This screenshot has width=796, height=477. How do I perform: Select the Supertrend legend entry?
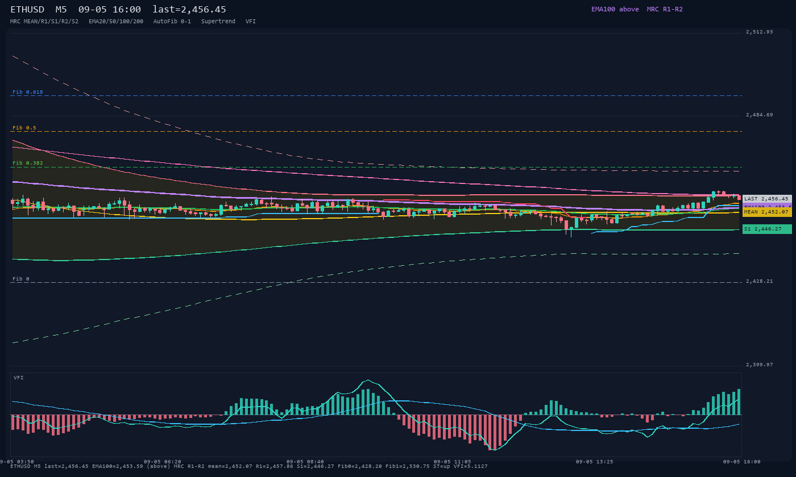pyautogui.click(x=218, y=21)
